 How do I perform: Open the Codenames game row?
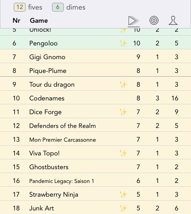pos(47,98)
